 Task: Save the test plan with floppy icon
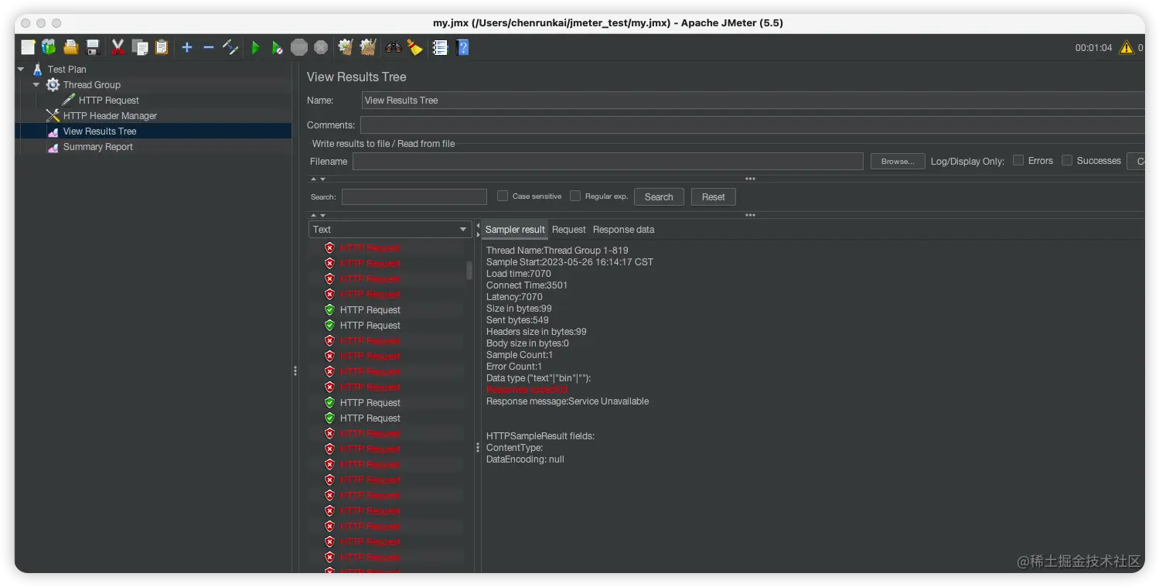click(93, 48)
